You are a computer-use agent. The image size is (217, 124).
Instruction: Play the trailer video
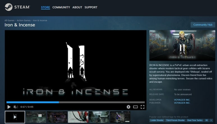[9, 107]
